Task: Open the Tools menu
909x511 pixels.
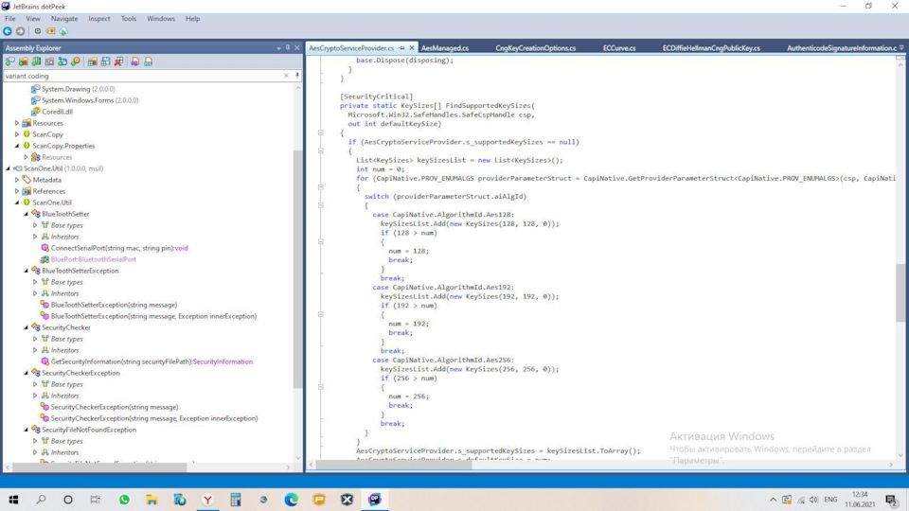Action: (x=129, y=19)
